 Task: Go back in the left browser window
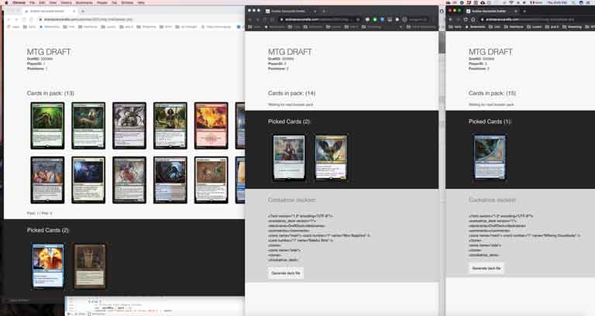(x=9, y=19)
